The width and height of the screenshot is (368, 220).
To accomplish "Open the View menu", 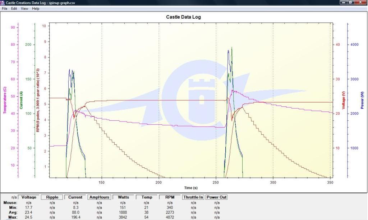I will click(x=24, y=9).
